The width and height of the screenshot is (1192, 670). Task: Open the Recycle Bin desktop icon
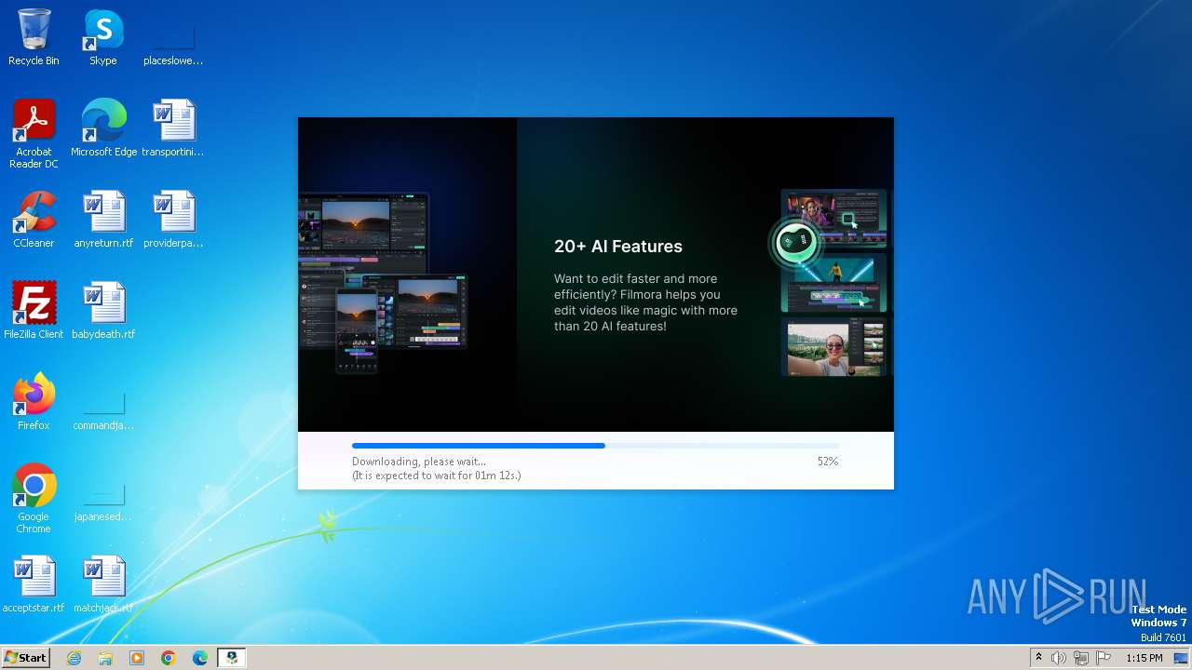tap(34, 37)
